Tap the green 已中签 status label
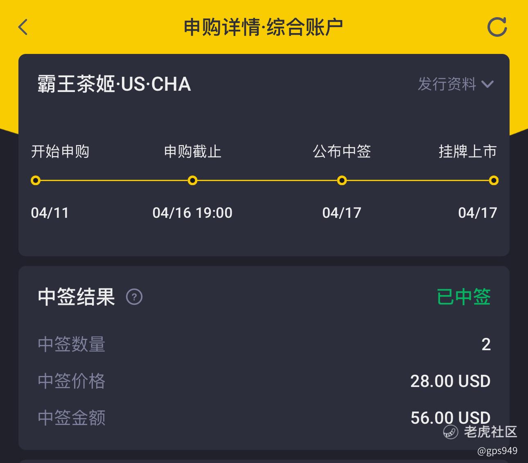Viewport: 528px width, 463px height. click(464, 297)
